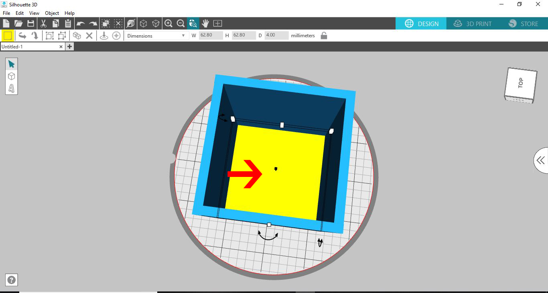Open the 3D shapes cube tool

tap(11, 76)
